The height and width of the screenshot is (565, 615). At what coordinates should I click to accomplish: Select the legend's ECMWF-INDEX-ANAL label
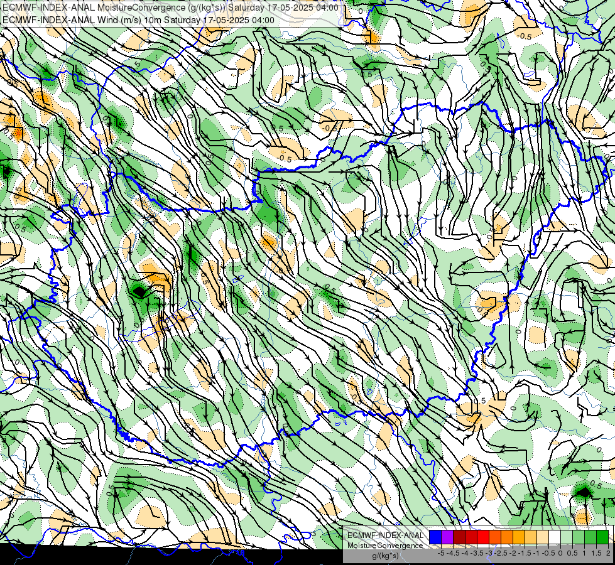385,535
